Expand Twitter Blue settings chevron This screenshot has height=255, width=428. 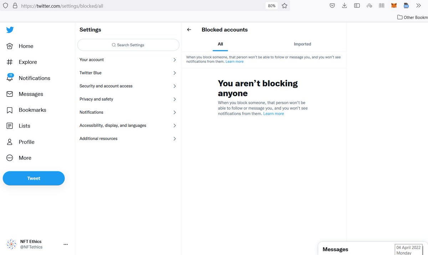(174, 73)
